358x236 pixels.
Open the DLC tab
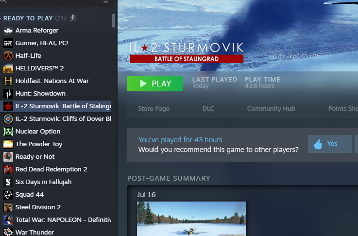pyautogui.click(x=208, y=109)
